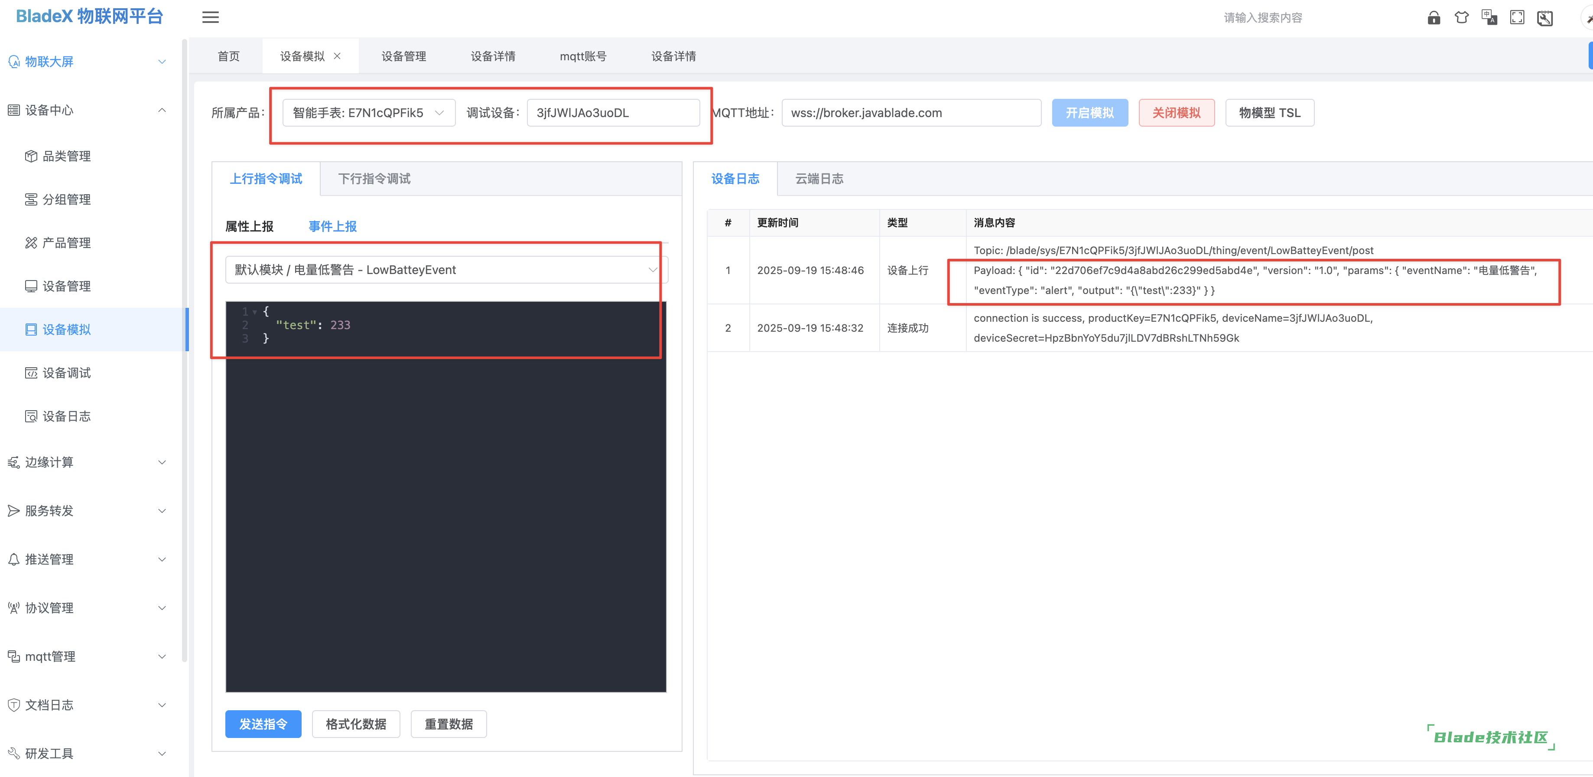Expand the 服务转发 menu chevron
This screenshot has height=777, width=1593.
point(162,510)
